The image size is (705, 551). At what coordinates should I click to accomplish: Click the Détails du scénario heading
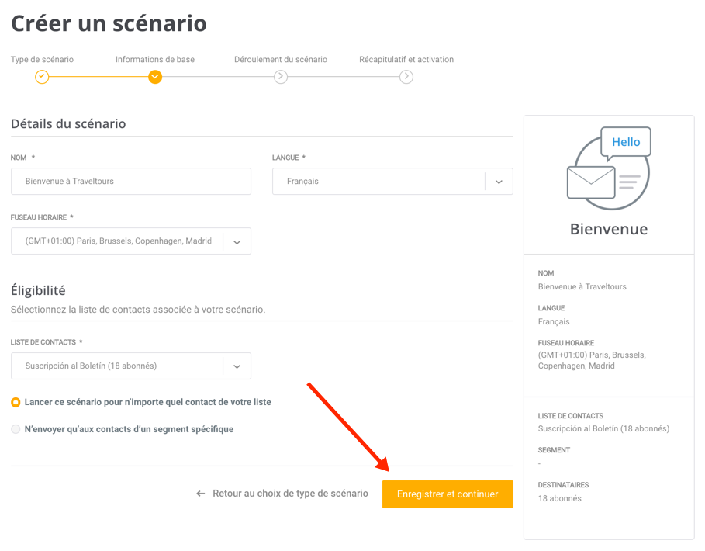click(x=68, y=123)
